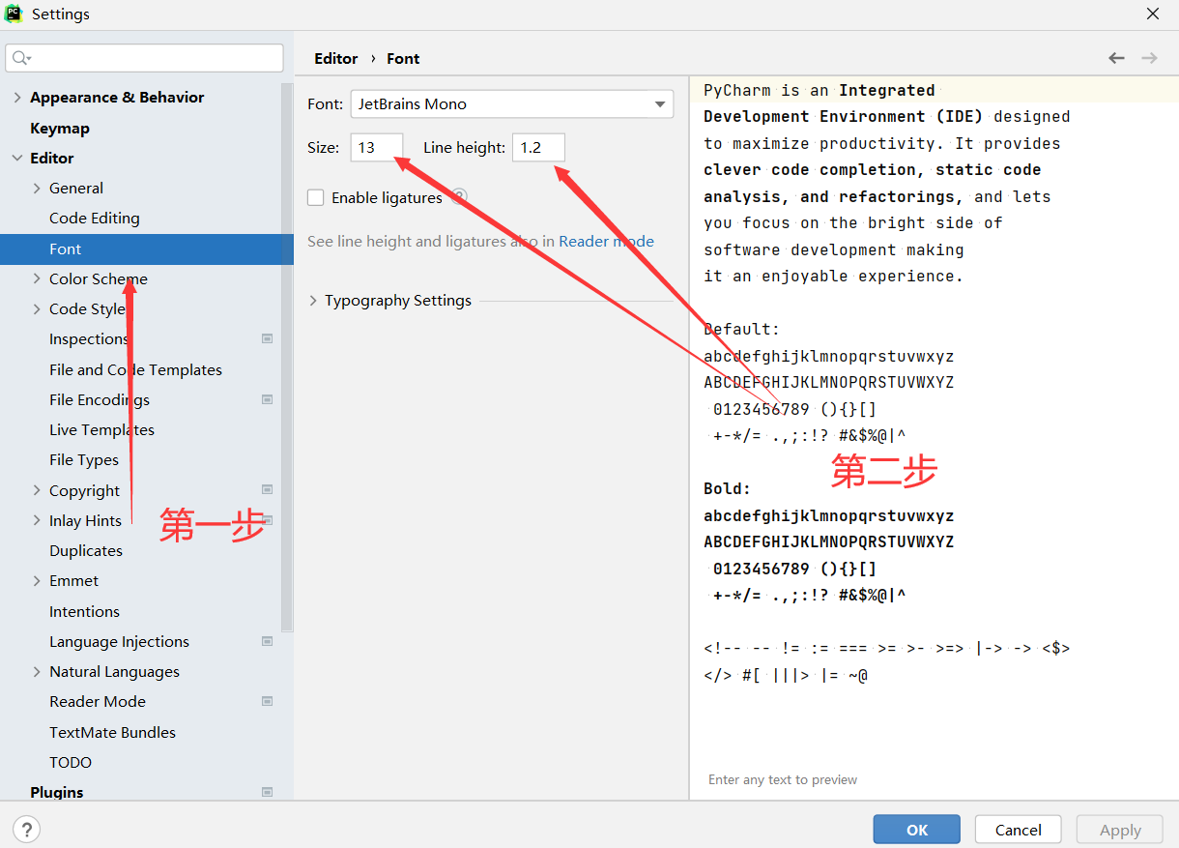Enable ligatures checkbox

point(315,197)
